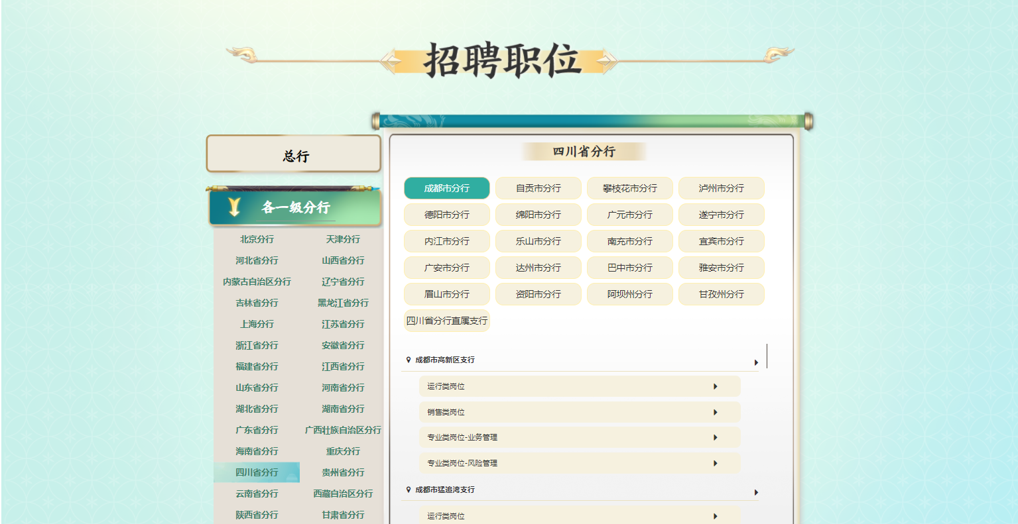1018x524 pixels.
Task: Switch to the active 成都市分行 tab
Action: (x=447, y=188)
